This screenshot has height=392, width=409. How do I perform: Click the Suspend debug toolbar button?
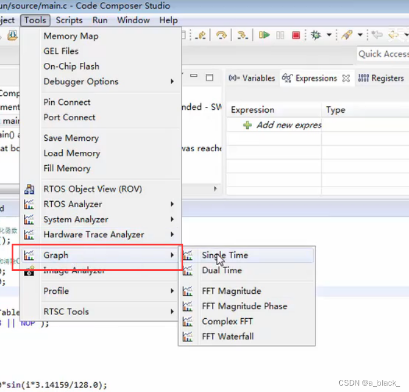tap(280, 35)
